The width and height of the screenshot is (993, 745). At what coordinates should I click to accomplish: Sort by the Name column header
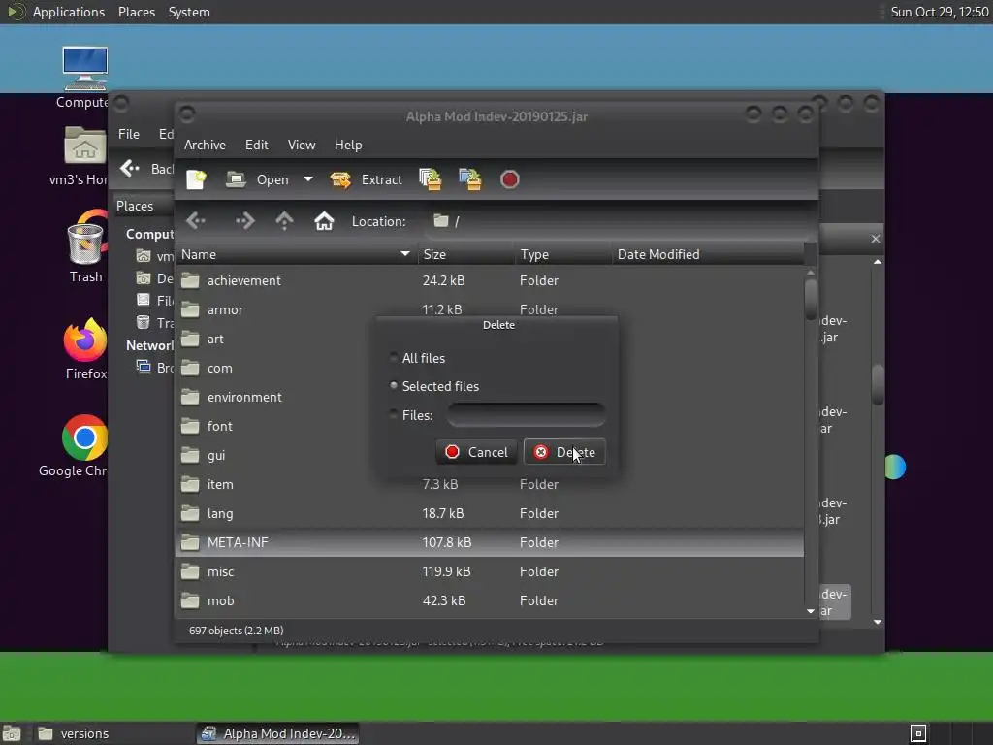pyautogui.click(x=296, y=255)
